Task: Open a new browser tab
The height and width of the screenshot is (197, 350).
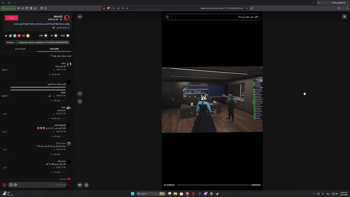Action: coord(314,3)
